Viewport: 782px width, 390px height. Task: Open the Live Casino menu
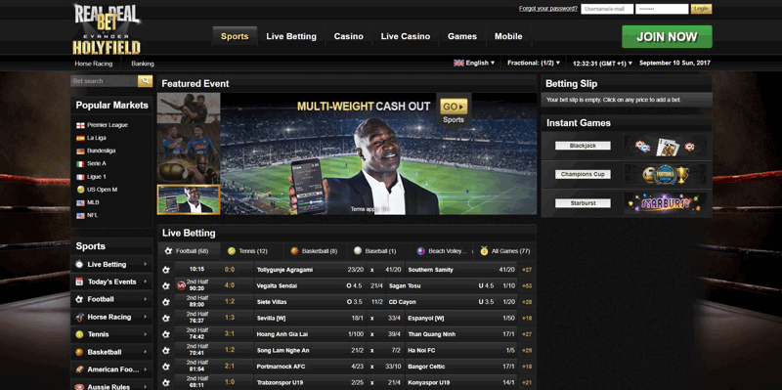pyautogui.click(x=406, y=36)
